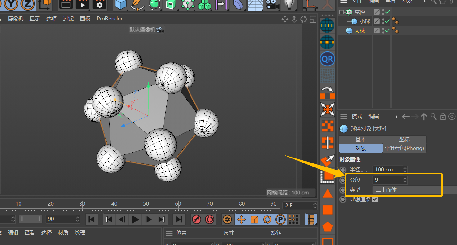Toggle the green enable checkmark of 克隆
The image size is (457, 245).
coord(387,12)
